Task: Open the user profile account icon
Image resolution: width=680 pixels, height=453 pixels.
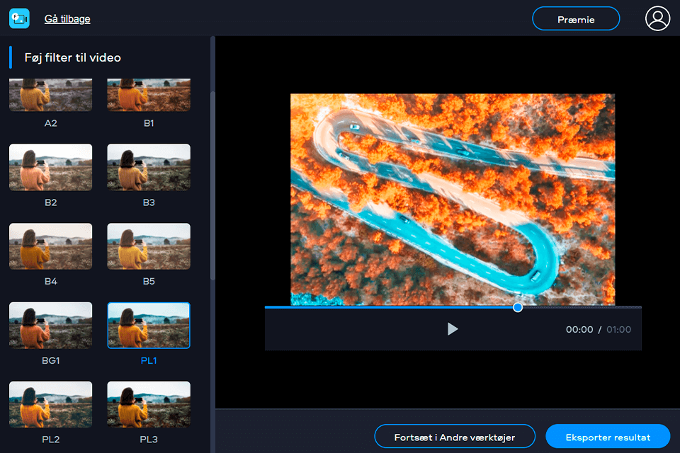Action: pyautogui.click(x=657, y=18)
